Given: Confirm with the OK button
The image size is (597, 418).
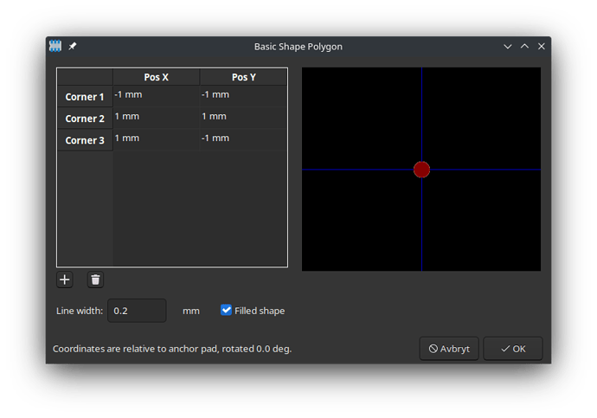Looking at the screenshot, I should (513, 348).
